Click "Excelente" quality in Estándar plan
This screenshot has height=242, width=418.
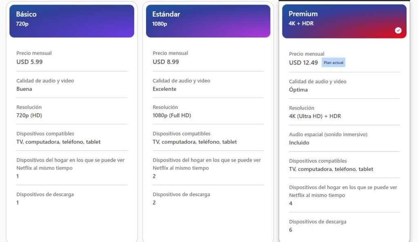pos(165,89)
